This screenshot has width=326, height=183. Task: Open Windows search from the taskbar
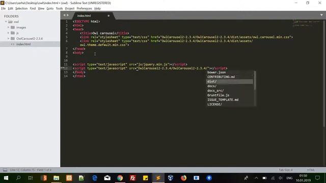18,178
